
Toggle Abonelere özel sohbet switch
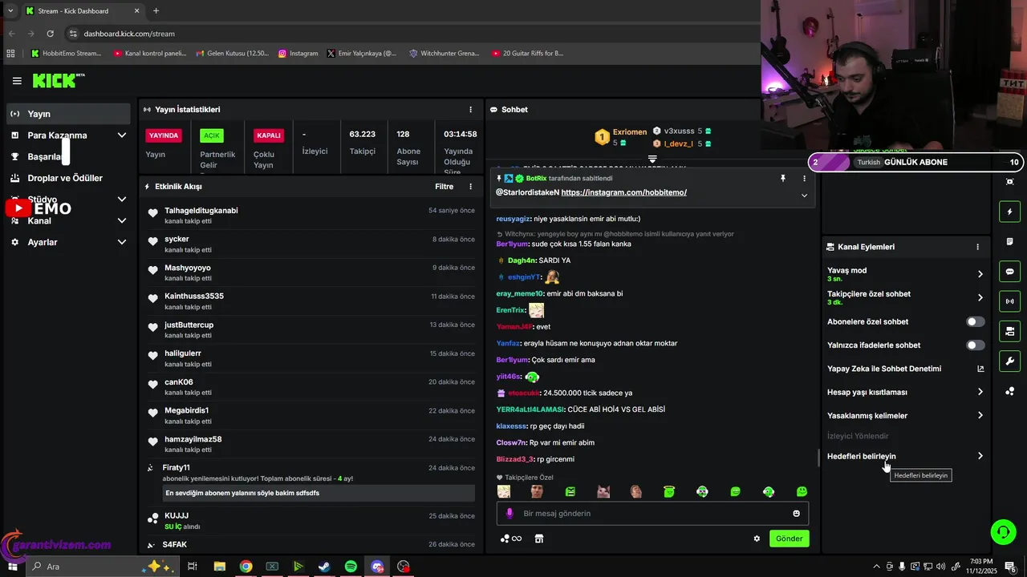975,321
